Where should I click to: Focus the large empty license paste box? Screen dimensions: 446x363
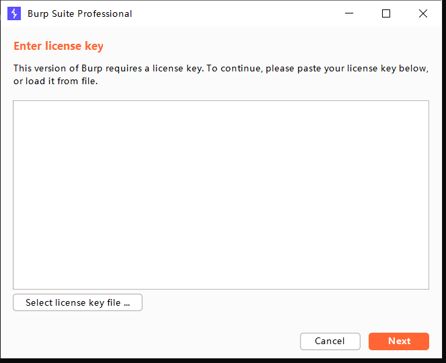tap(221, 195)
